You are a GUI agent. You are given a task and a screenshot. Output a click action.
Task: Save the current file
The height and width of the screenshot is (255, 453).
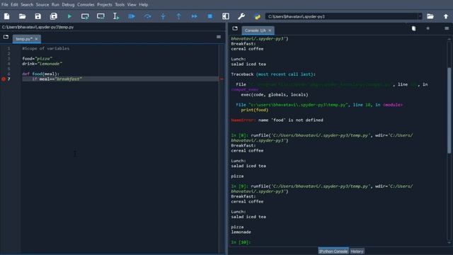click(x=38, y=16)
